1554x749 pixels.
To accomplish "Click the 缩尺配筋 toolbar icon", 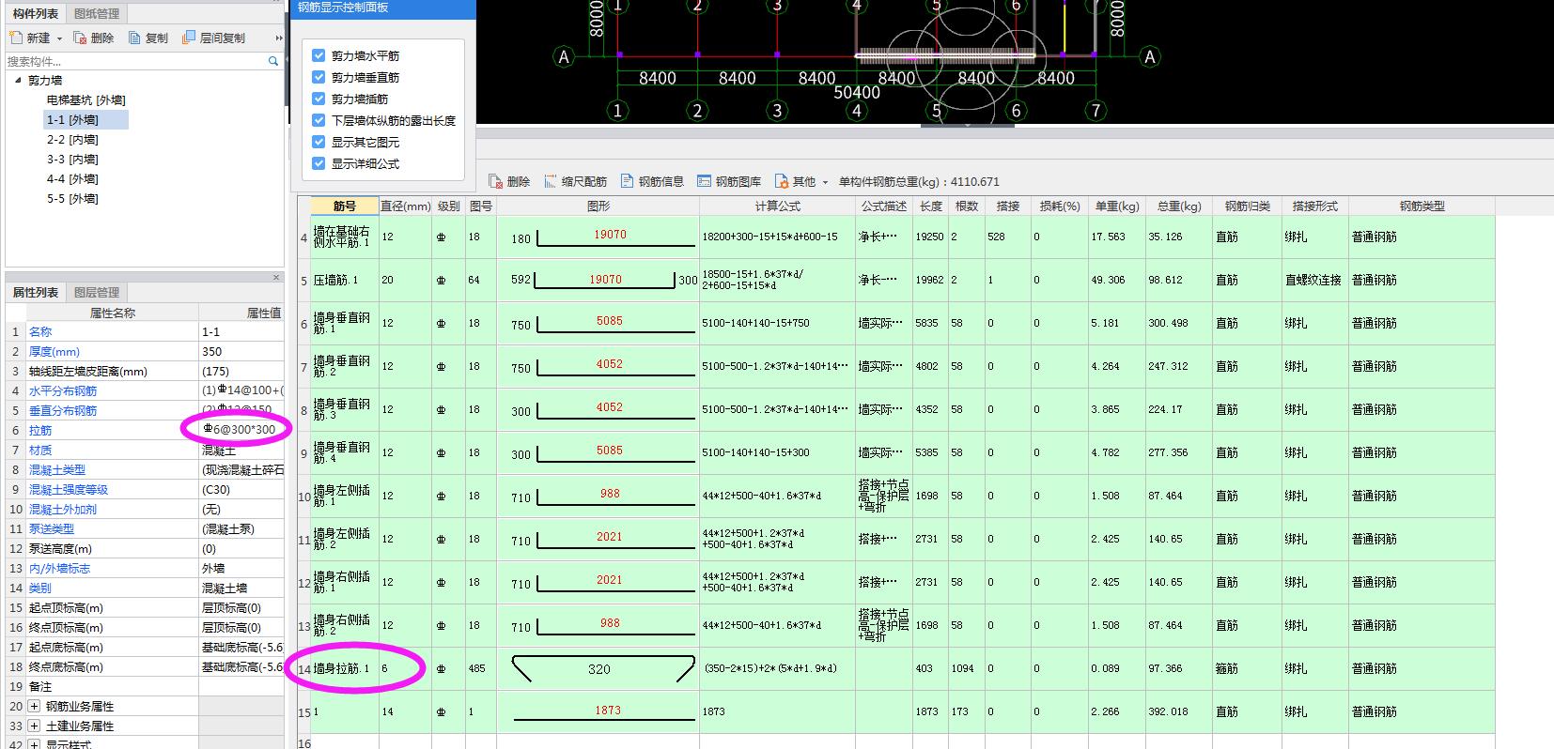I will (x=550, y=182).
